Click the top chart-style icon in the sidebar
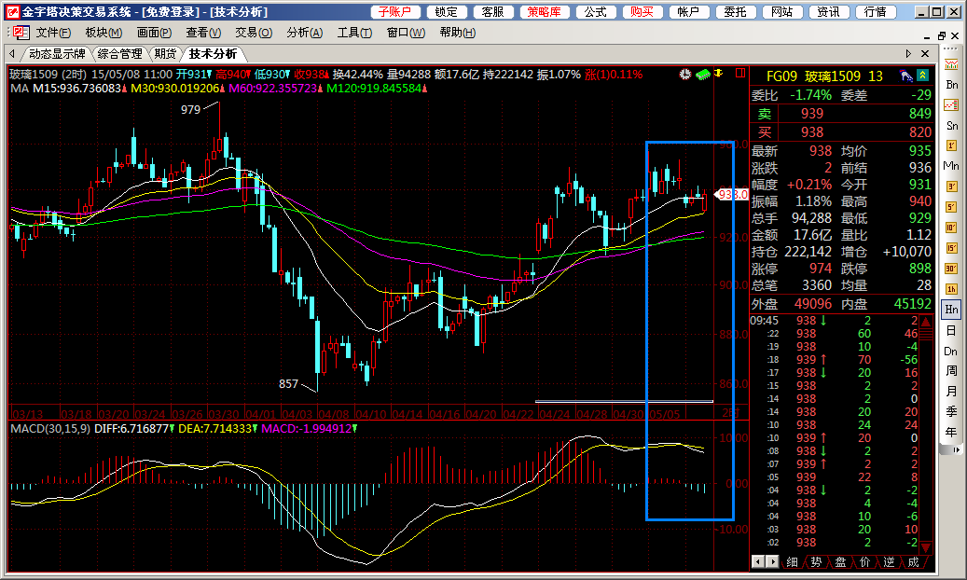Image resolution: width=967 pixels, height=580 pixels. pos(951,64)
